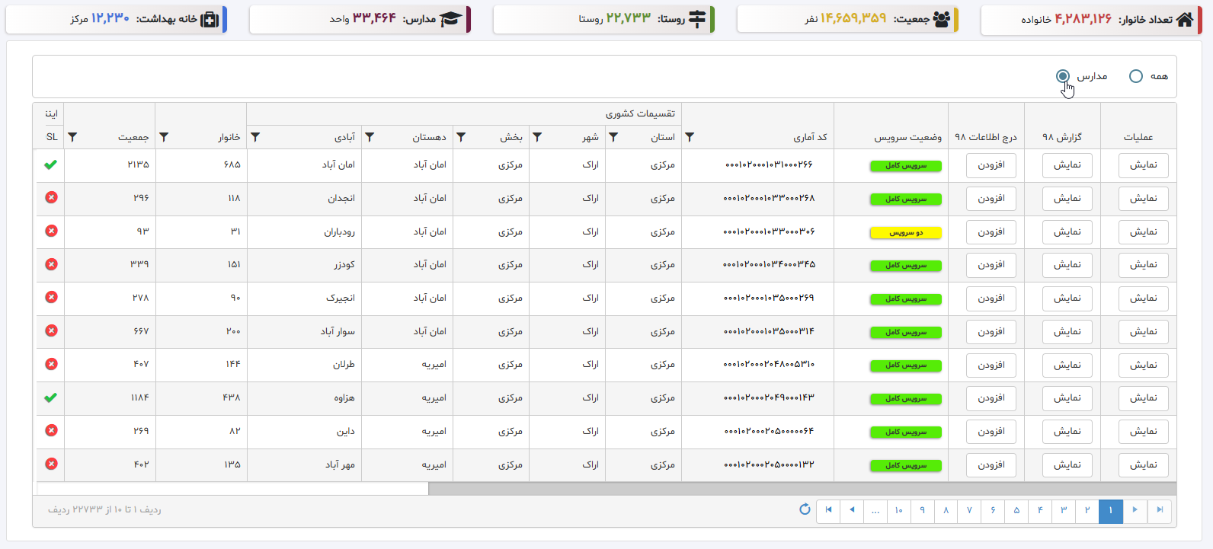This screenshot has height=549, width=1213.
Task: Open the filter for the استان column
Action: (613, 137)
